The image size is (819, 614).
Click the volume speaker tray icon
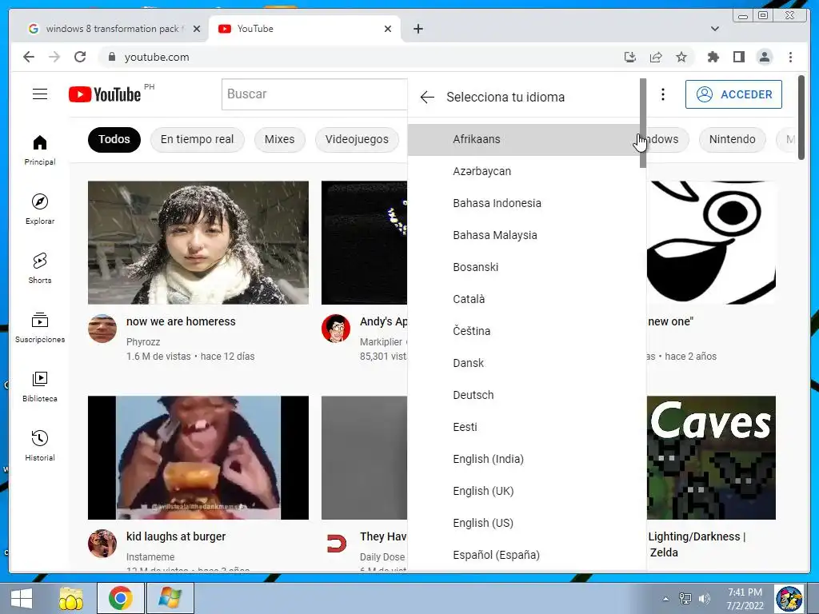click(704, 598)
